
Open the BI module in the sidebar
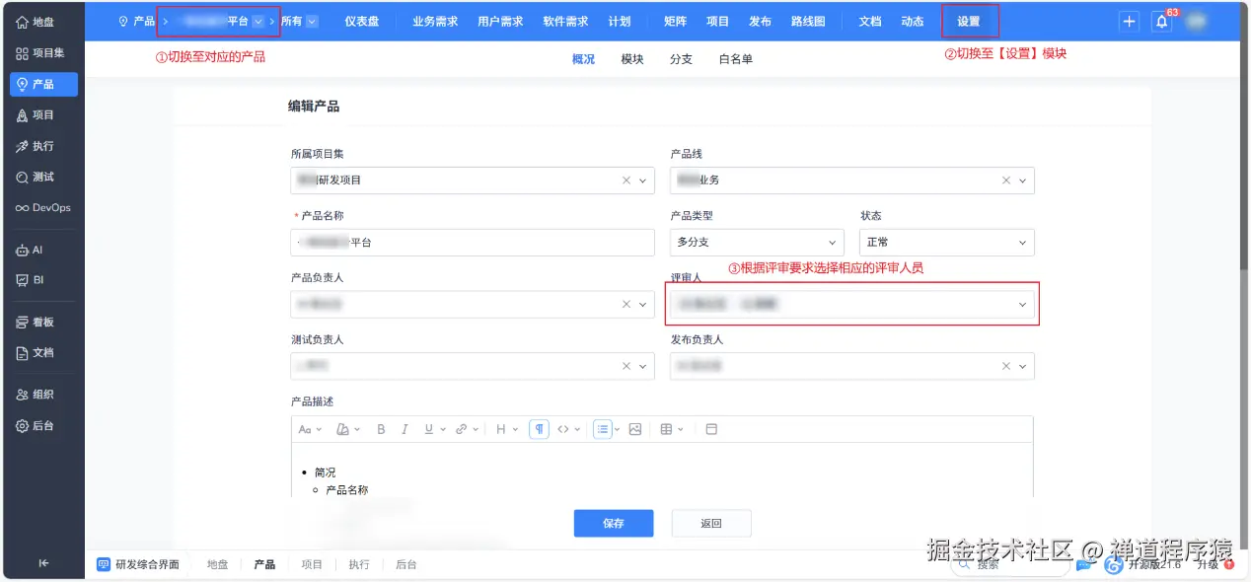[43, 280]
